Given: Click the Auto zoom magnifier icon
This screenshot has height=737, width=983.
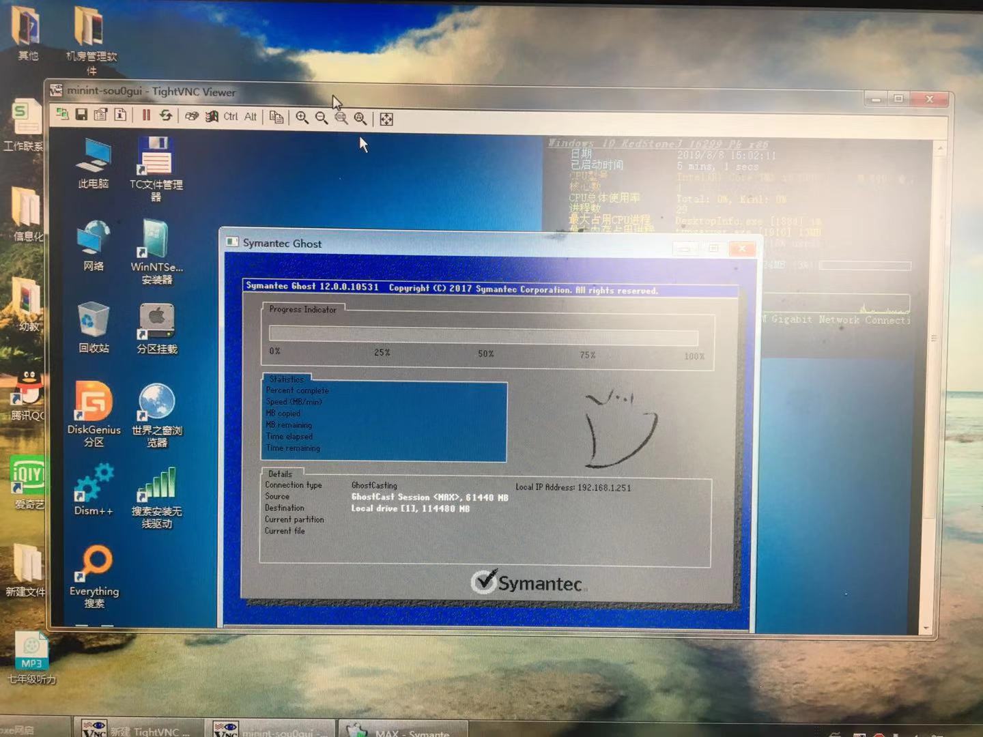Looking at the screenshot, I should click(x=360, y=119).
